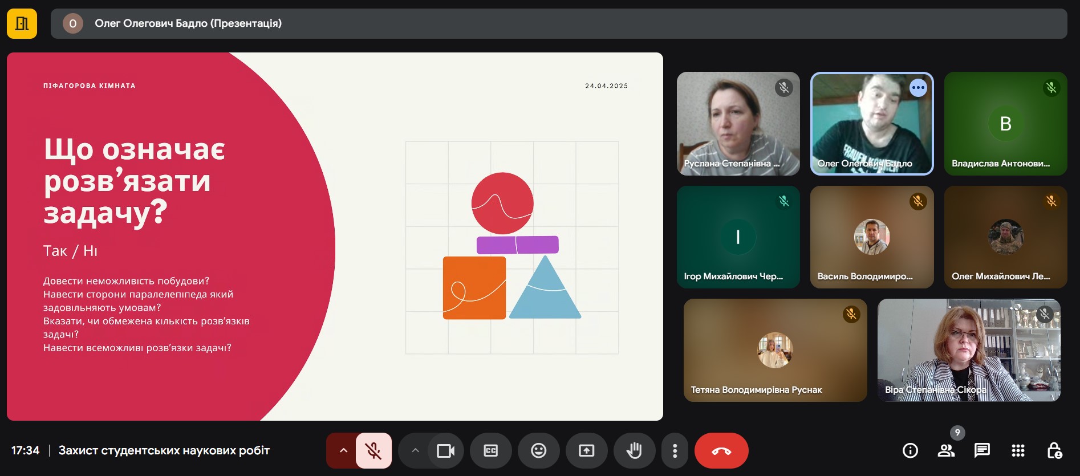
Task: Expand audio settings arrow next to microphone
Action: (x=343, y=451)
